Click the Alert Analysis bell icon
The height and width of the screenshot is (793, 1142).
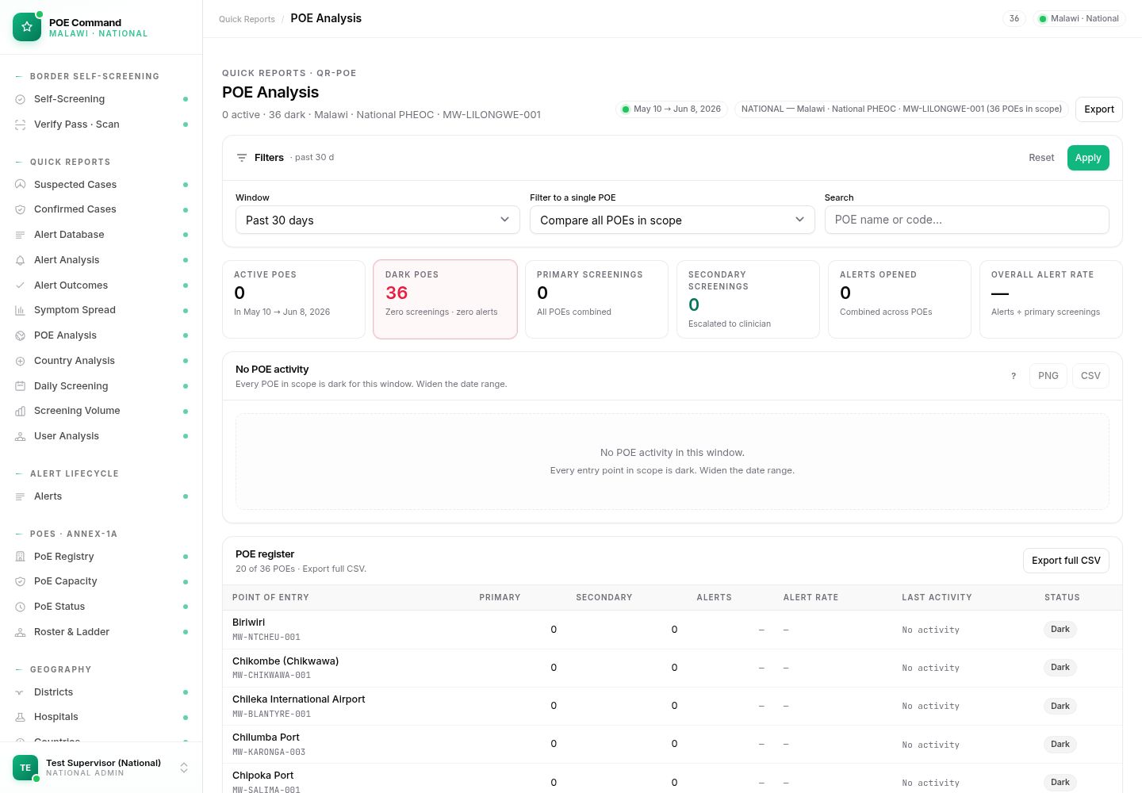tap(21, 260)
